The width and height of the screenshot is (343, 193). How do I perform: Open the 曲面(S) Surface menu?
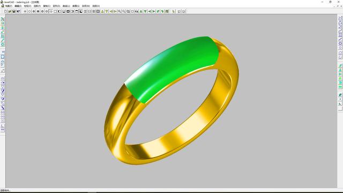point(76,6)
